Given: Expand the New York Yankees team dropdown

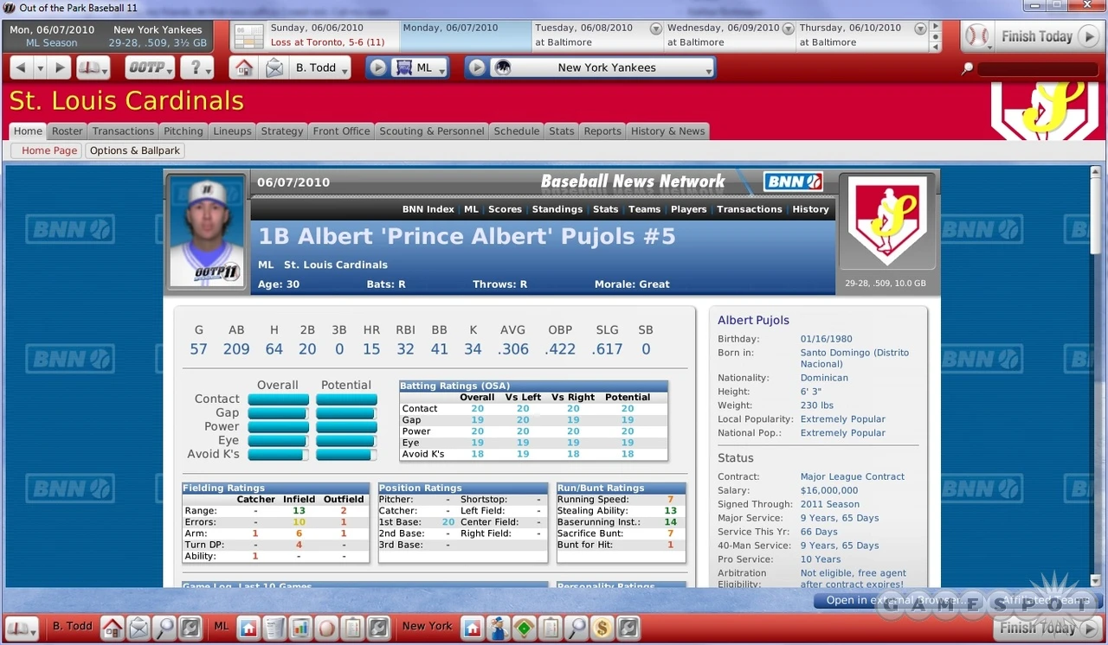Looking at the screenshot, I should (603, 67).
